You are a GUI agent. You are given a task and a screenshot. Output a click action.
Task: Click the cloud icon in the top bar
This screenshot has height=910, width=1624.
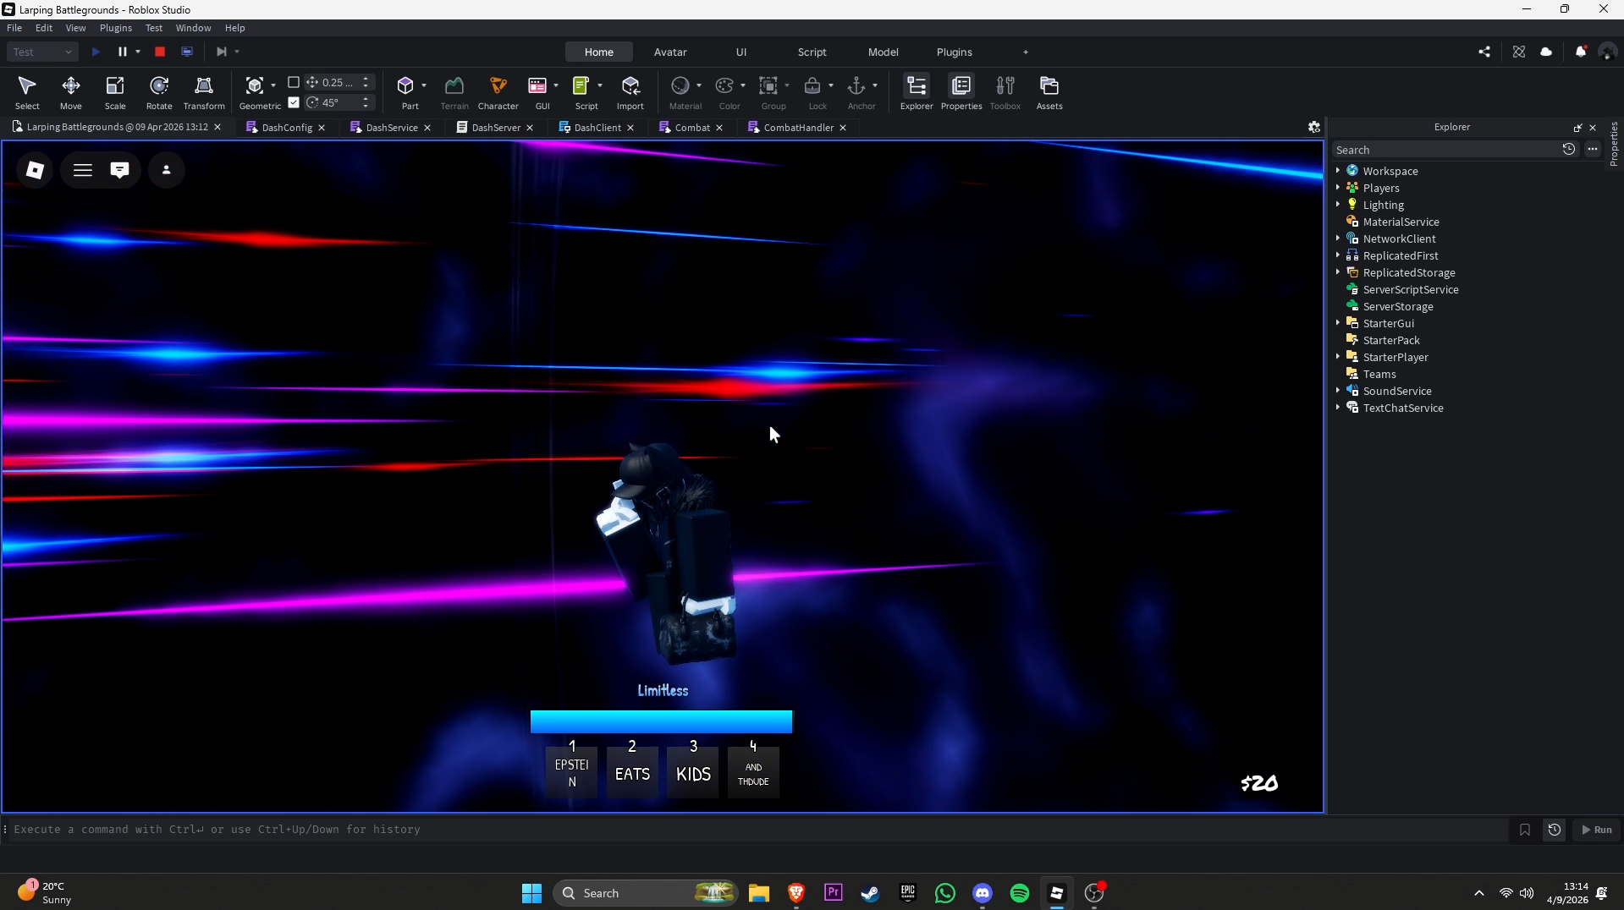[x=1546, y=52]
